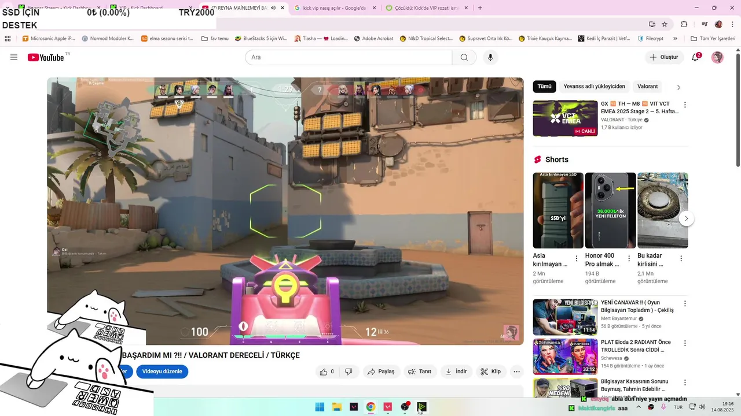Dislike the video with thumbs down
This screenshot has width=741, height=416.
click(x=349, y=372)
